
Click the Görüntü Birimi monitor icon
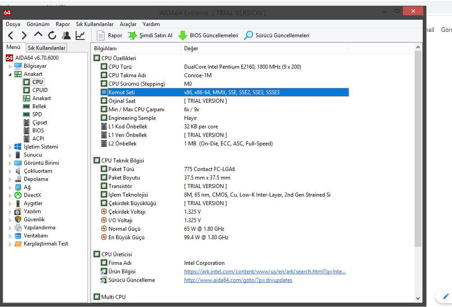click(18, 163)
